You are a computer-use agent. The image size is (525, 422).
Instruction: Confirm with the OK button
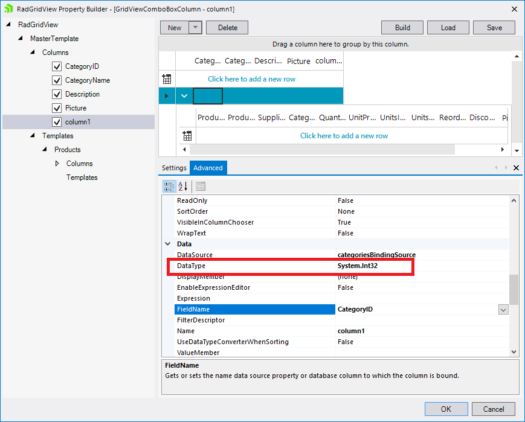(446, 409)
